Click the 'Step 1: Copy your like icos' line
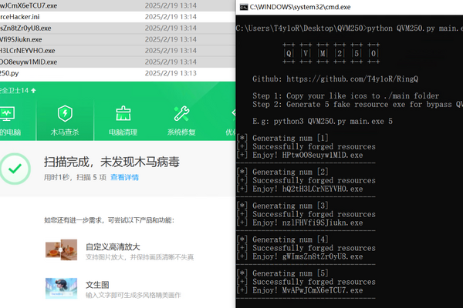463x308 pixels. [x=346, y=95]
